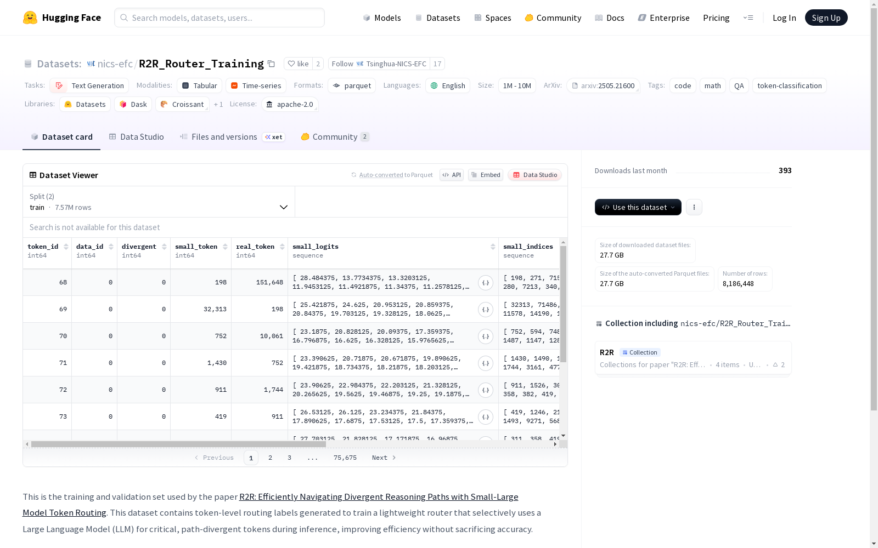This screenshot has height=548, width=878.
Task: Filter by English language tag
Action: [x=448, y=85]
